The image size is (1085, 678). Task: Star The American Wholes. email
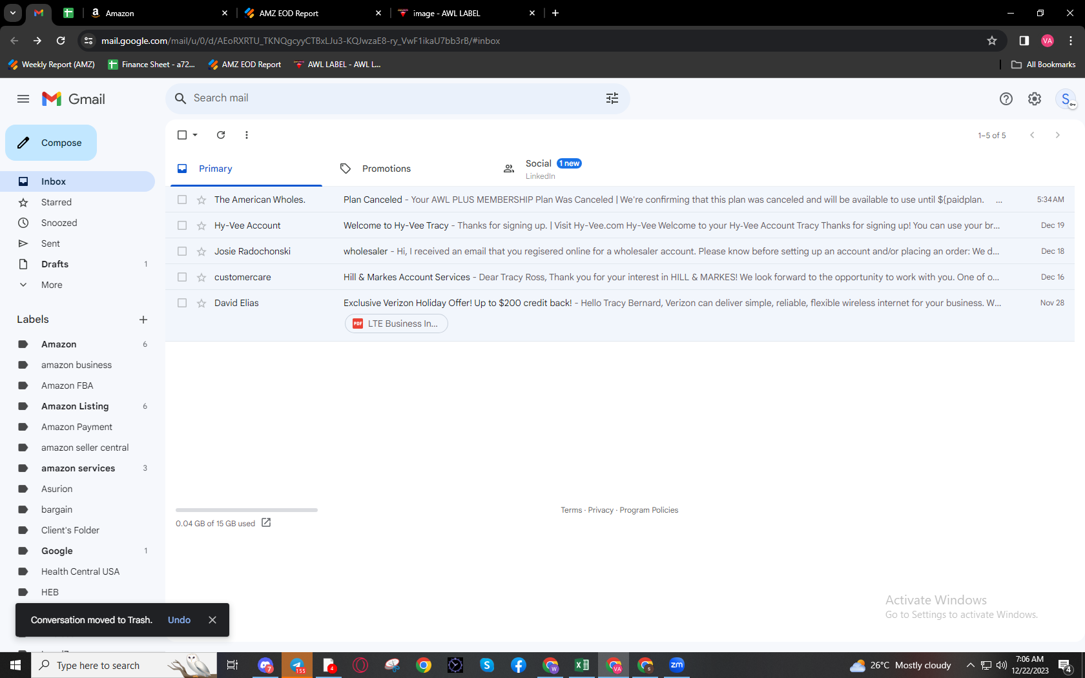point(201,200)
